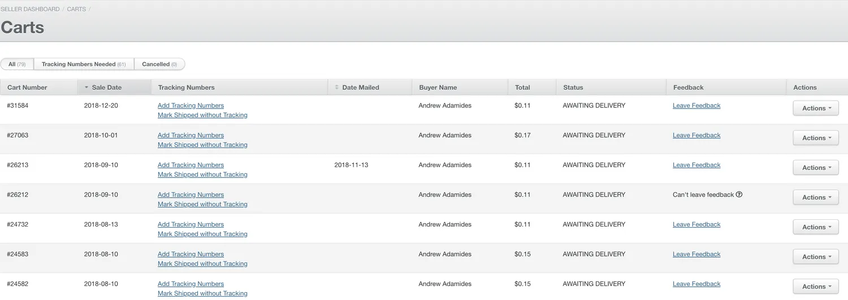848x300 pixels.
Task: Sort by Date Mailed column header
Action: [x=360, y=88]
